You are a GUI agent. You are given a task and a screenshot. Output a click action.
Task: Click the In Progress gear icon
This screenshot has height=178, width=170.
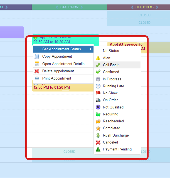click(98, 79)
